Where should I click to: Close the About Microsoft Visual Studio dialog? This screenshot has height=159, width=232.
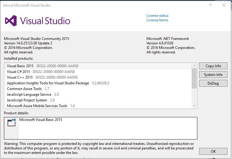(224, 5)
